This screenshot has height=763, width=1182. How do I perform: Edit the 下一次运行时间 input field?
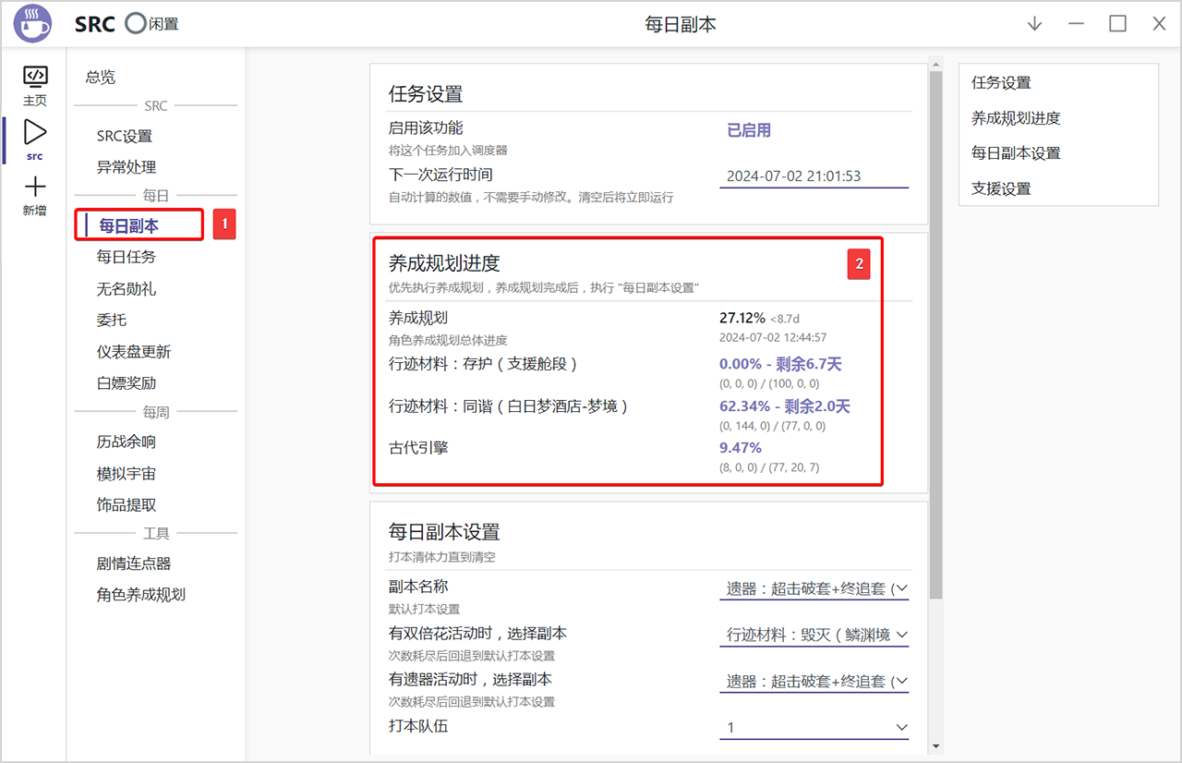814,176
